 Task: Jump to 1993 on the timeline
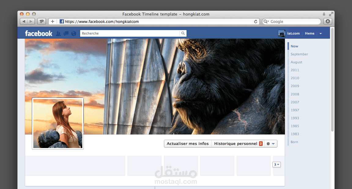(295, 118)
